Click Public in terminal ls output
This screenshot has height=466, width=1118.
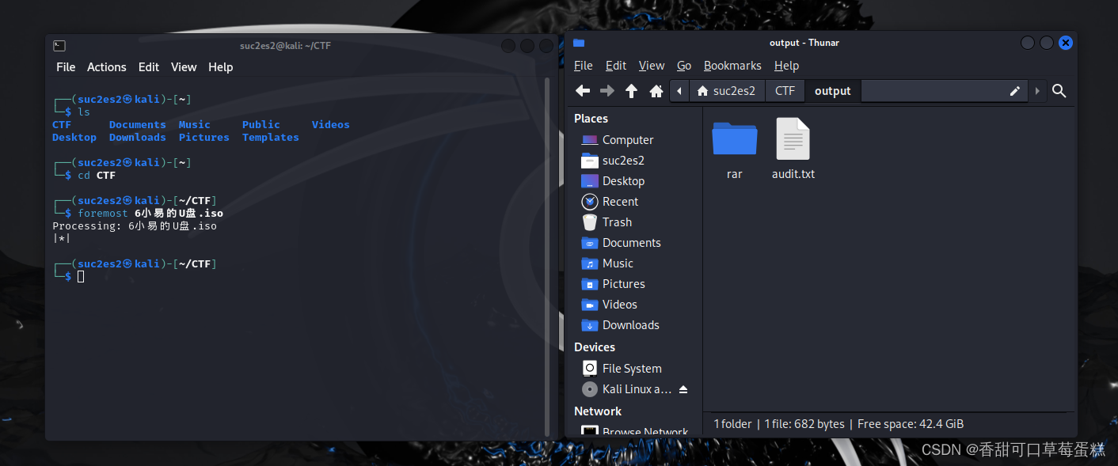[261, 124]
